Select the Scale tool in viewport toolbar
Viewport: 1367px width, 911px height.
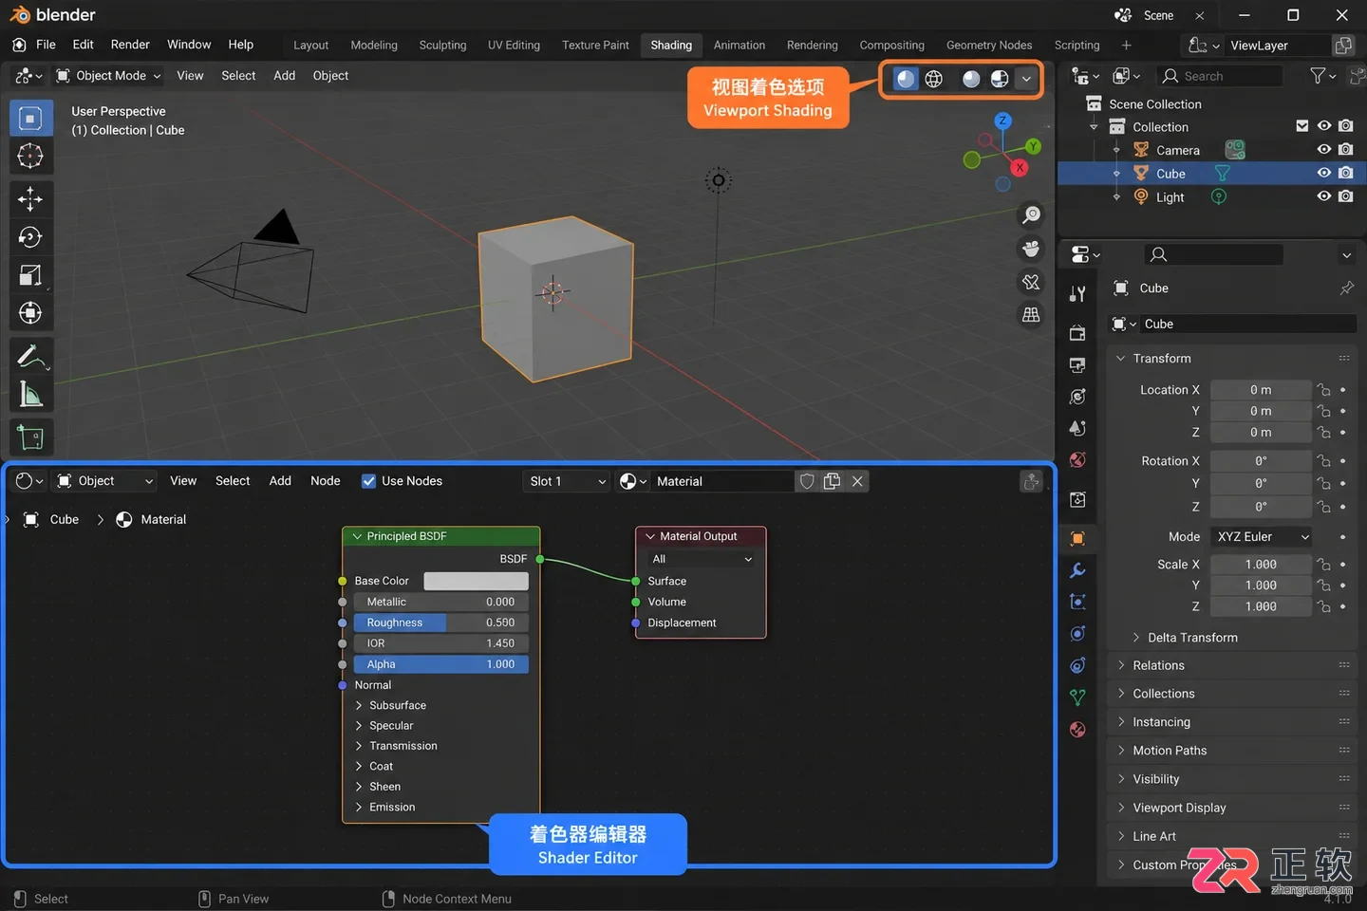(x=30, y=275)
